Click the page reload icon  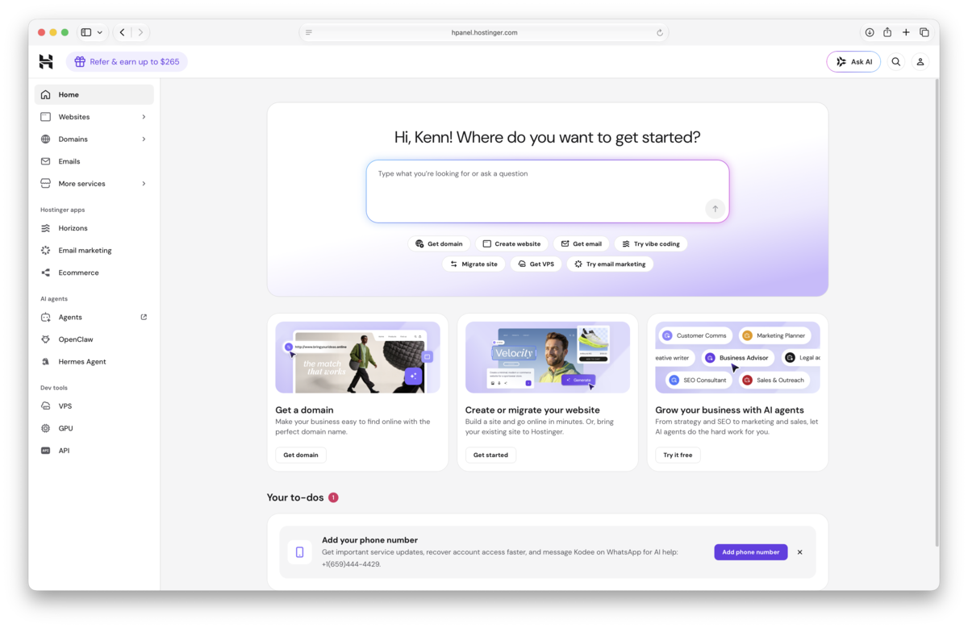(x=660, y=32)
